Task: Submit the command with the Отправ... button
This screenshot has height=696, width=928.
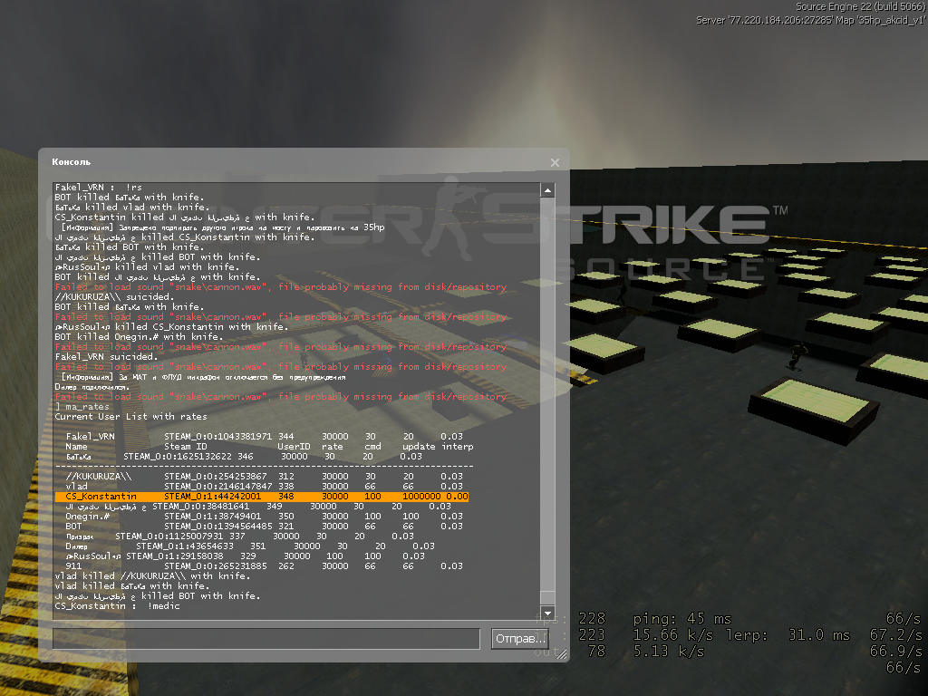Action: 519,639
